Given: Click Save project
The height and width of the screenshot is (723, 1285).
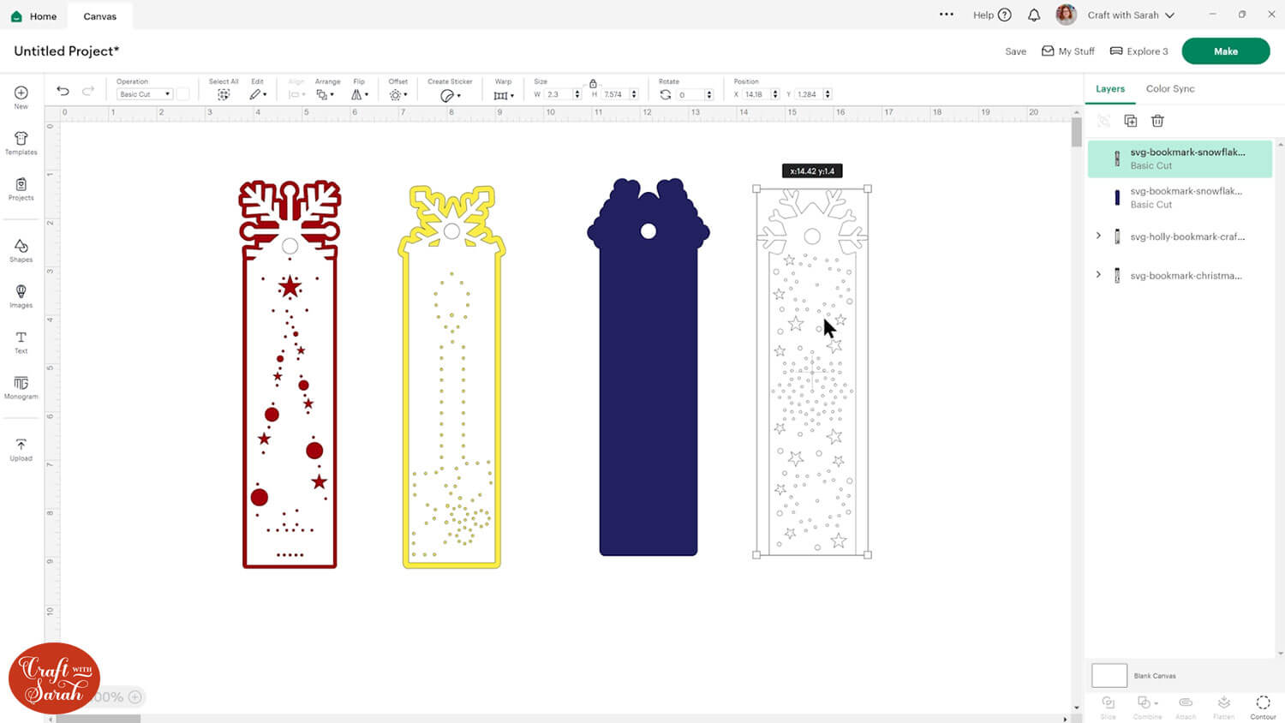Looking at the screenshot, I should click(x=1015, y=51).
